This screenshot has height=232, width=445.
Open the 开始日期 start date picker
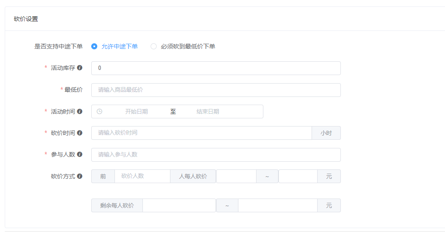point(136,111)
